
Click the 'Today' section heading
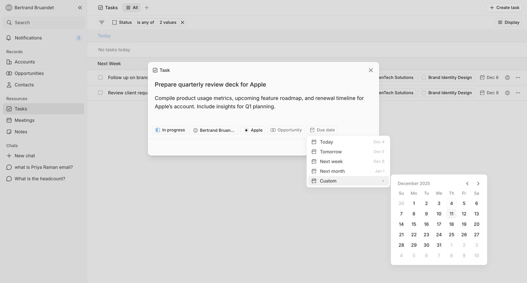coord(104,36)
